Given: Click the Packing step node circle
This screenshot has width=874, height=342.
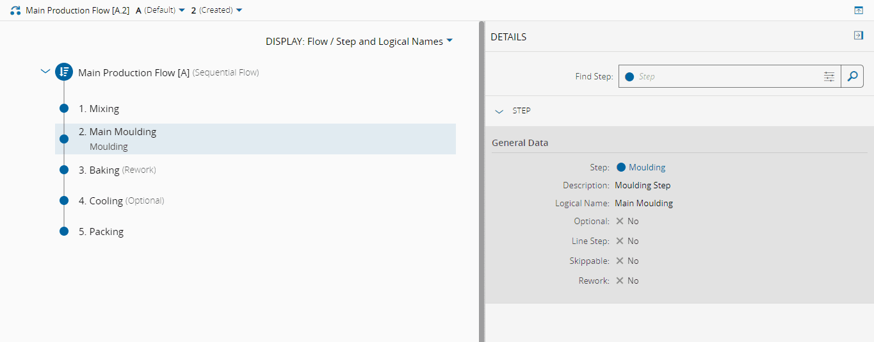Looking at the screenshot, I should (x=64, y=231).
